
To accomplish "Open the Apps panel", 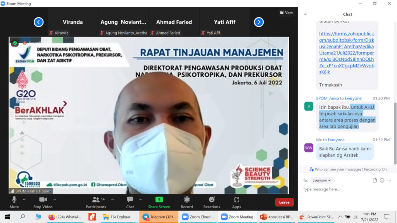I will 236,200.
